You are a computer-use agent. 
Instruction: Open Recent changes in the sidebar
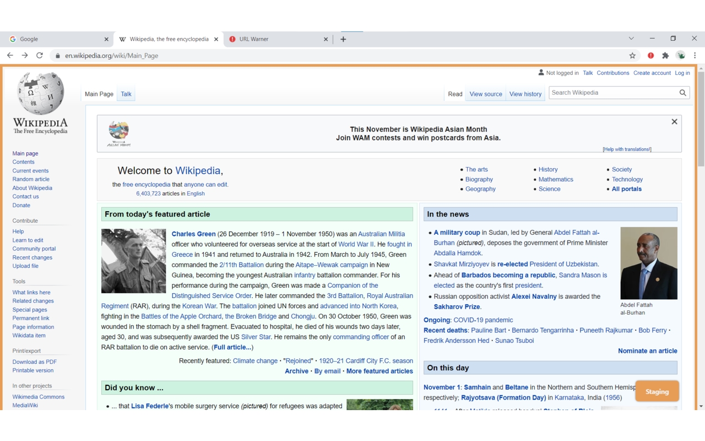(32, 257)
